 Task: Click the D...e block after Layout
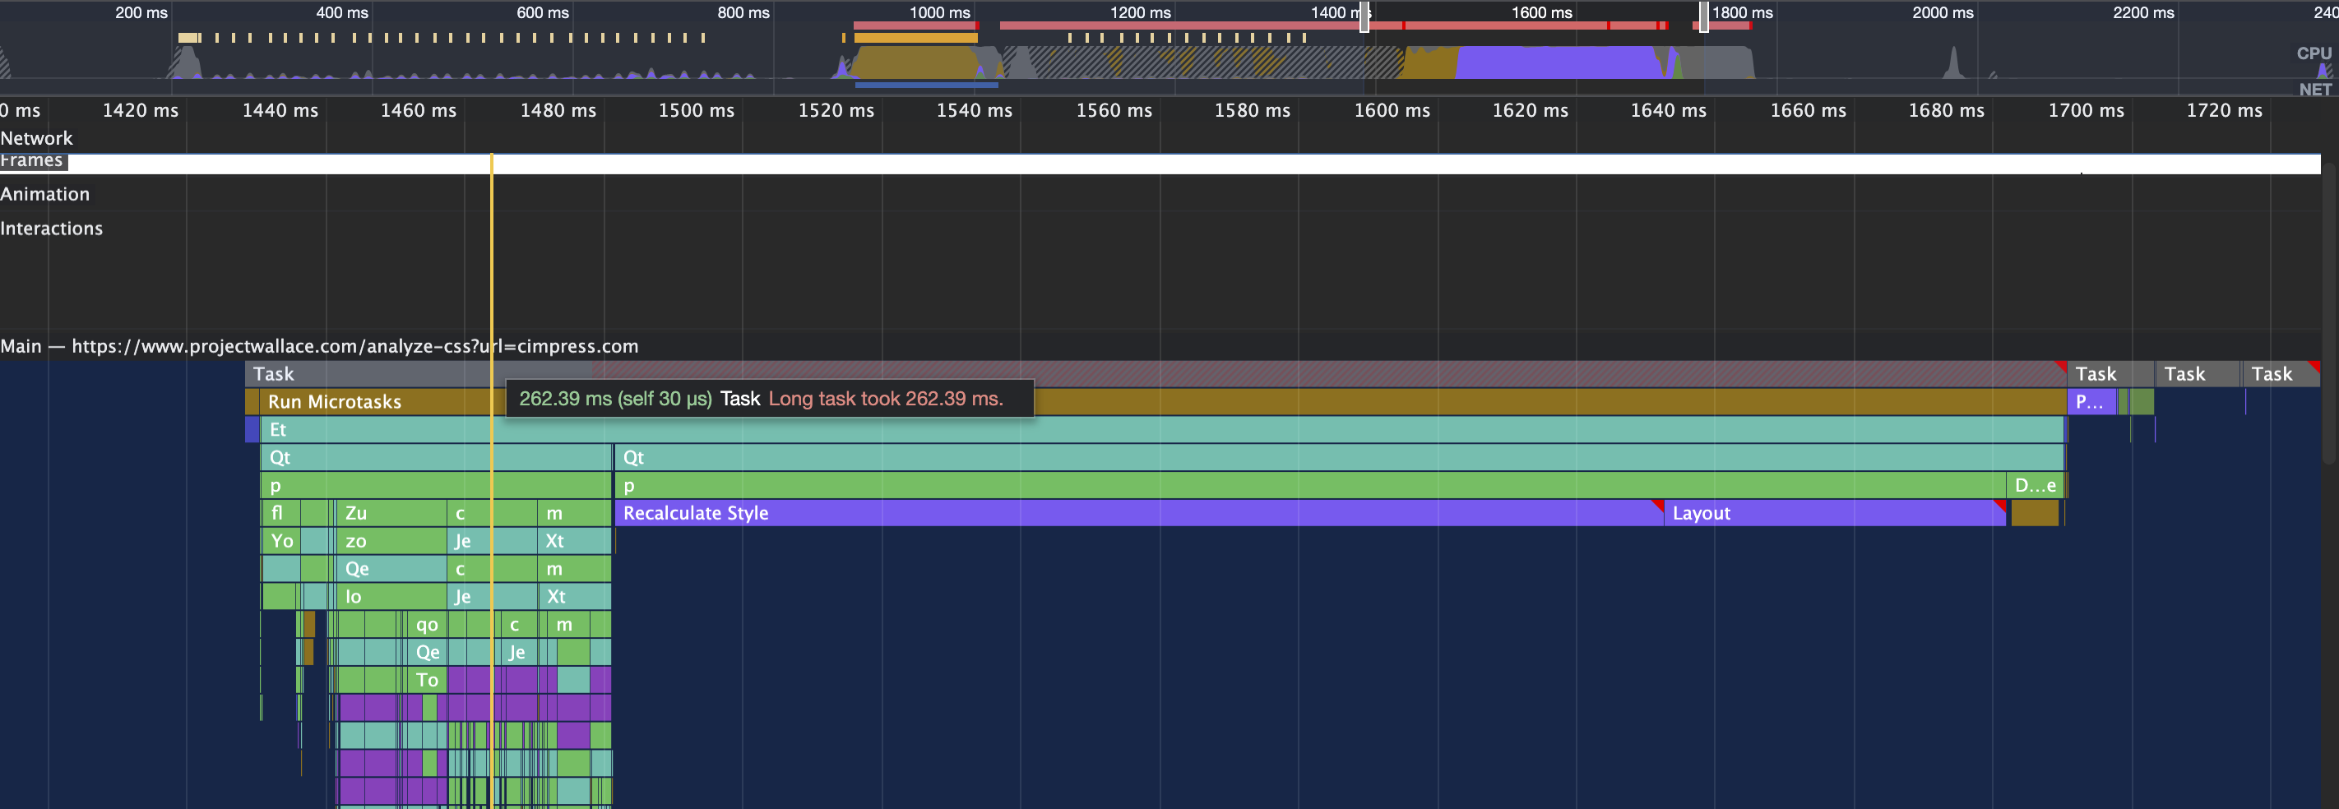(2035, 486)
